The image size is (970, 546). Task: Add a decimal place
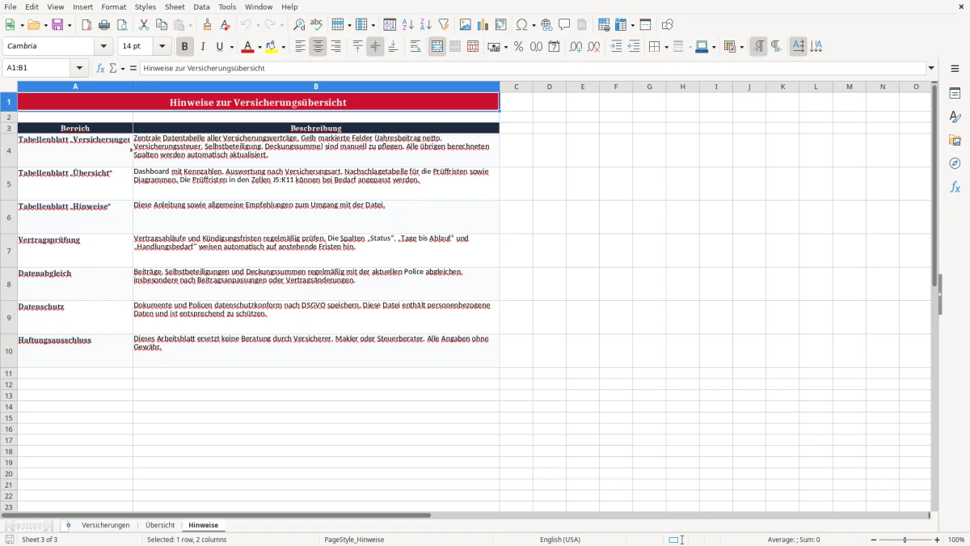(x=576, y=47)
